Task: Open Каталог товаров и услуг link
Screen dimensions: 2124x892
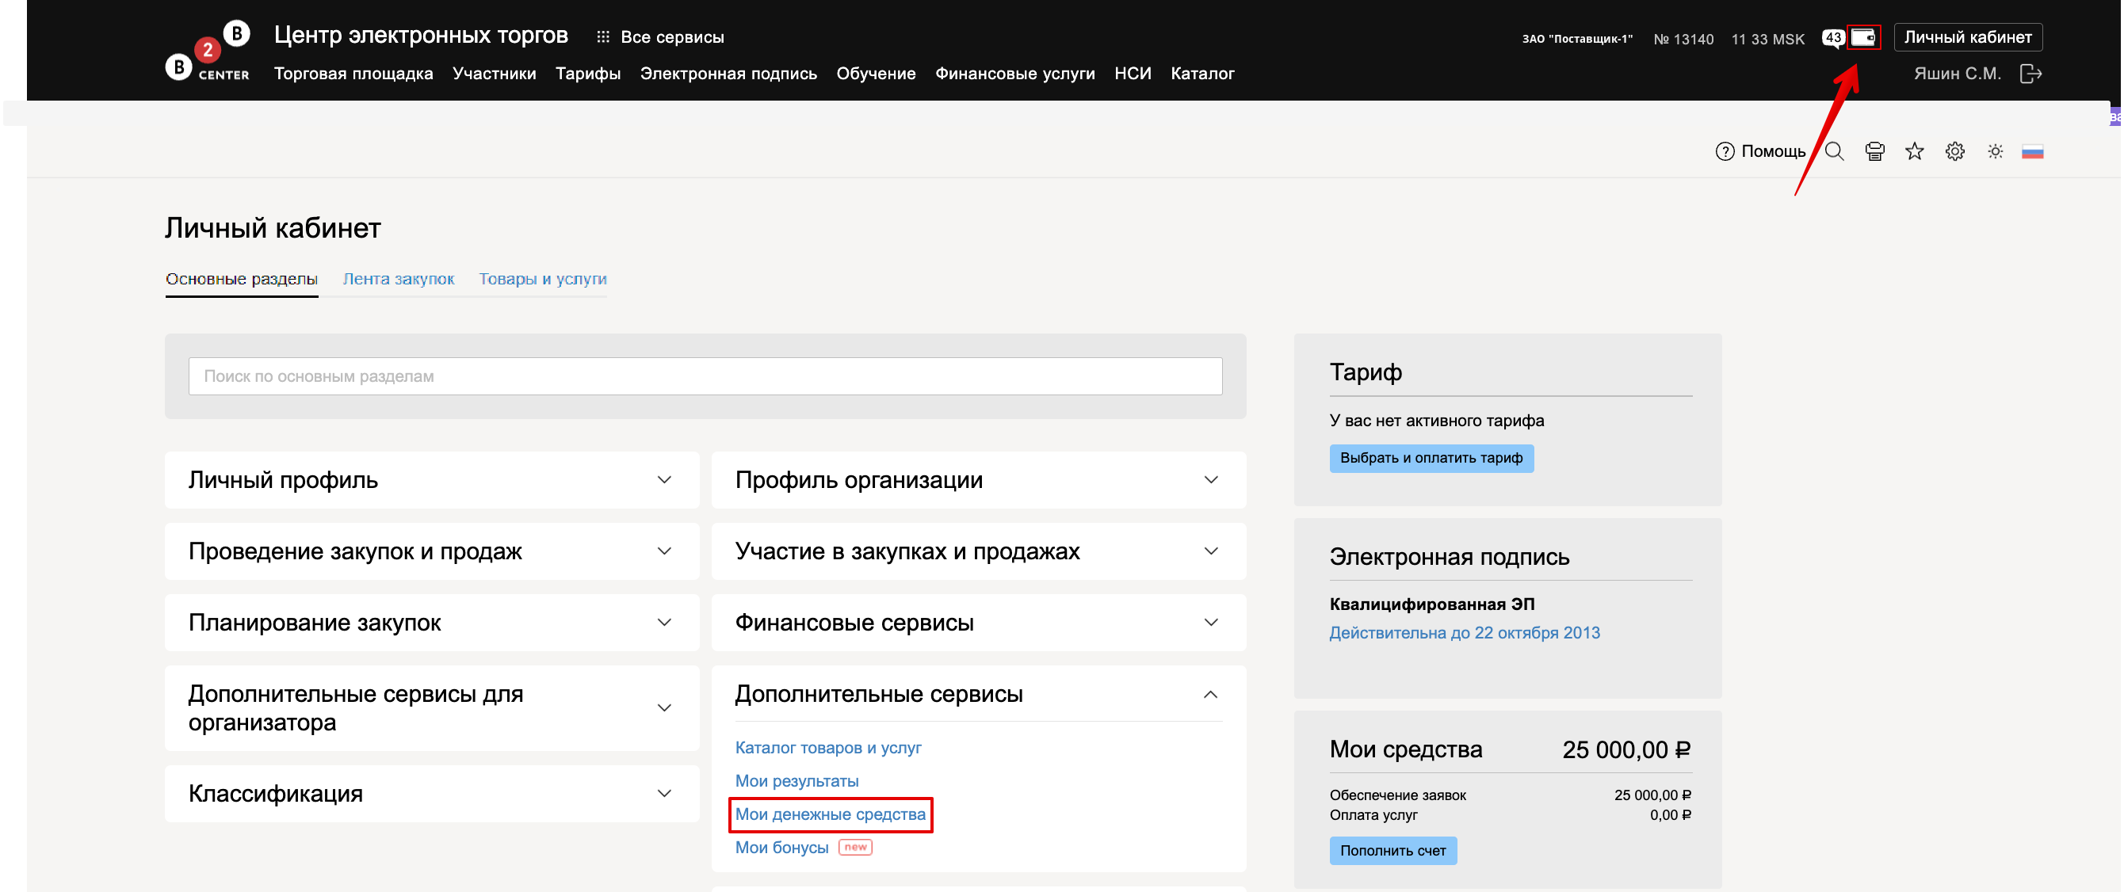Action: (828, 748)
